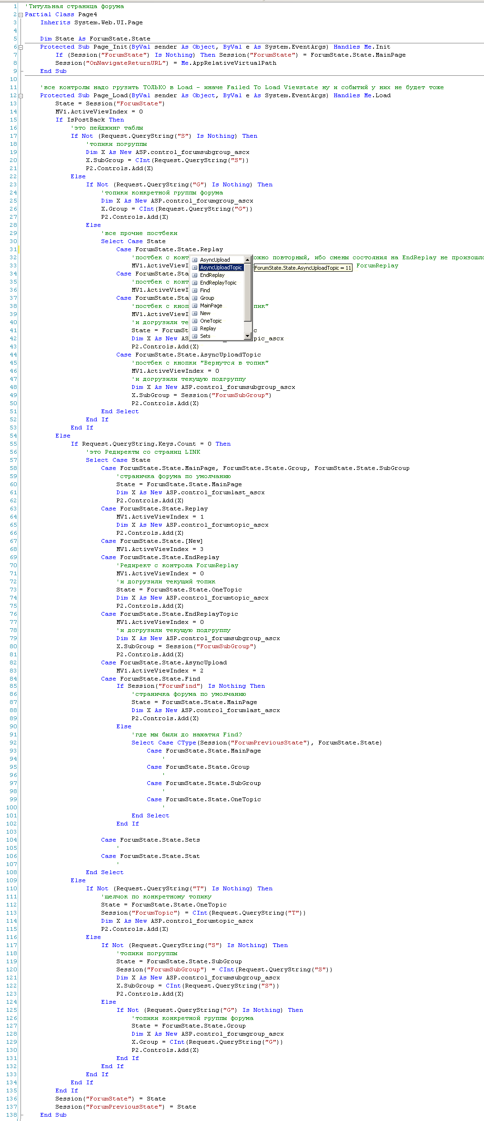The width and height of the screenshot is (484, 1121).
Task: Click 'Dim State As ForumState.State' declaration
Action: point(95,39)
